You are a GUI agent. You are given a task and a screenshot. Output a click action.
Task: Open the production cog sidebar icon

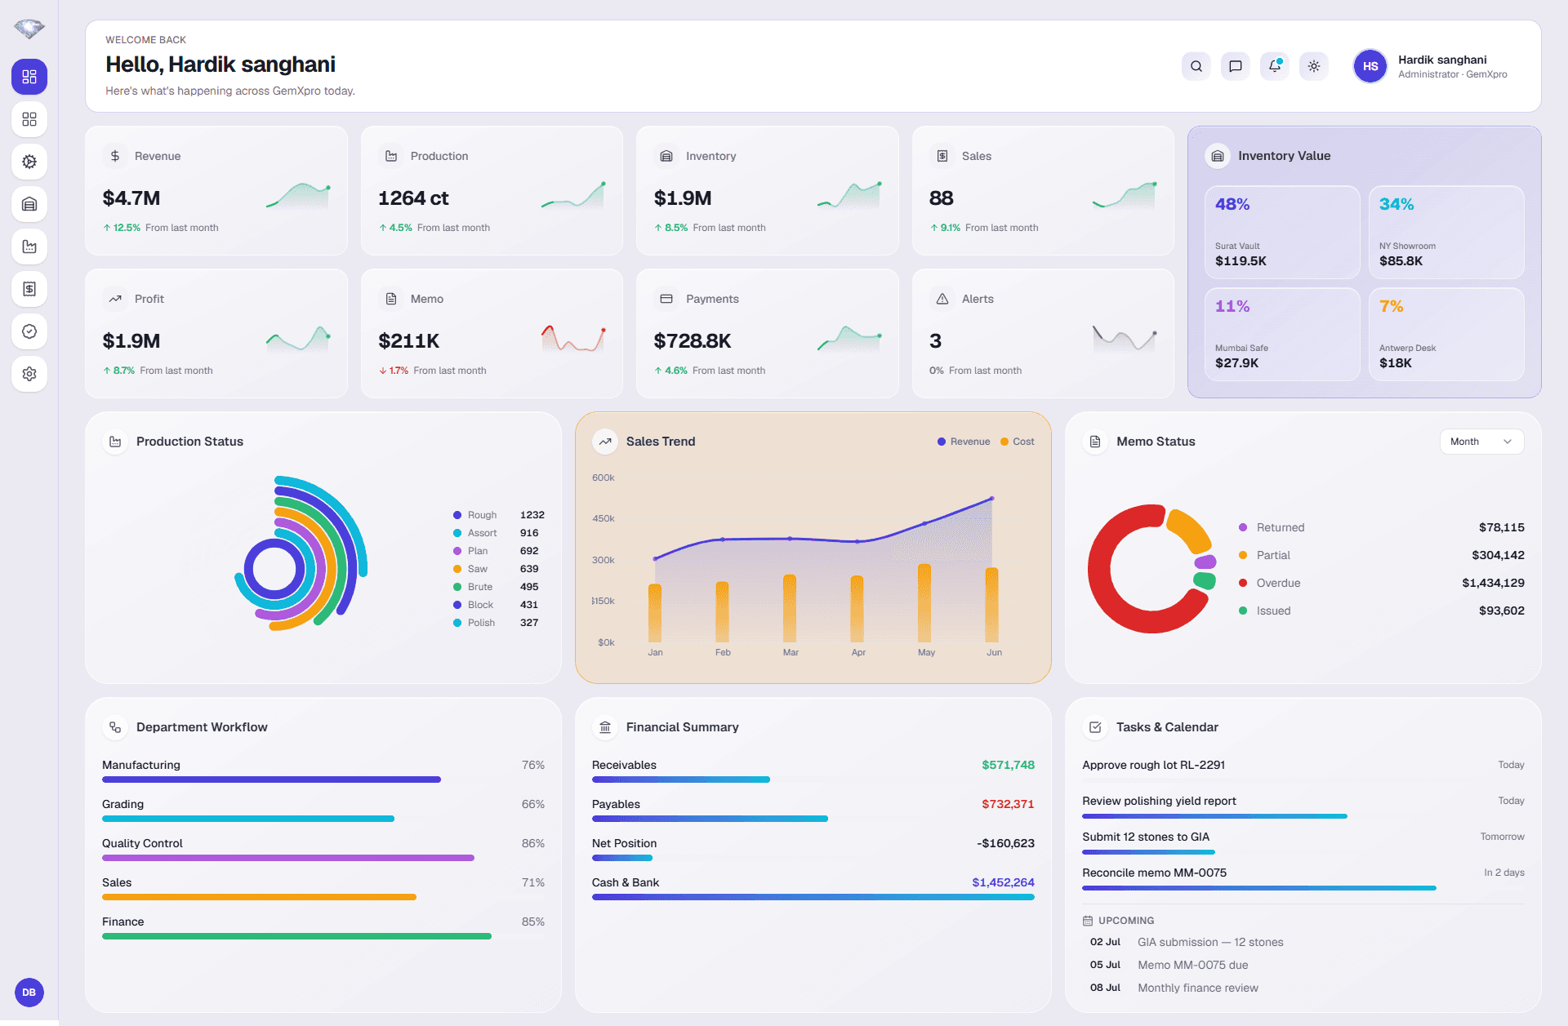pos(29,162)
